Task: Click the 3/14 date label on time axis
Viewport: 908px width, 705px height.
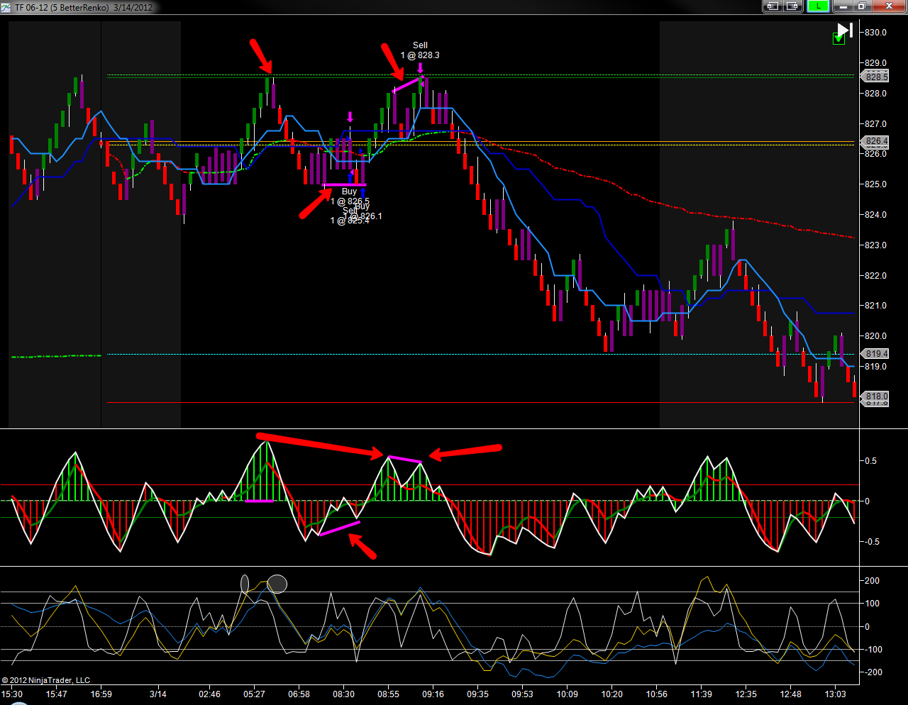Action: tap(157, 694)
